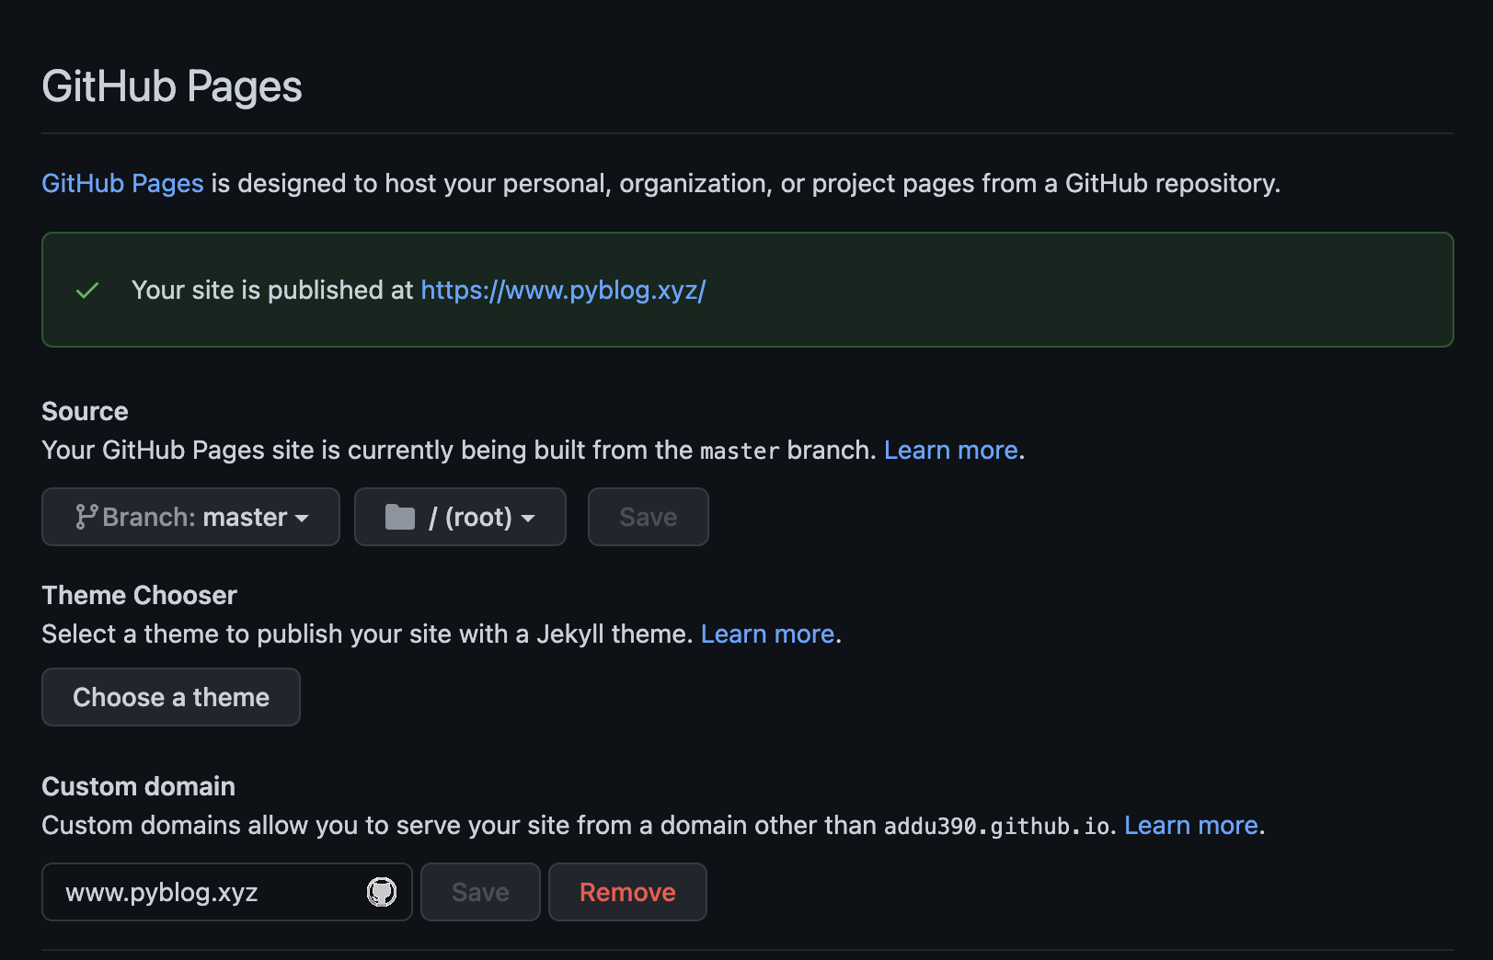Expand the / (root) folder dropdown
The image size is (1493, 960).
(x=460, y=517)
